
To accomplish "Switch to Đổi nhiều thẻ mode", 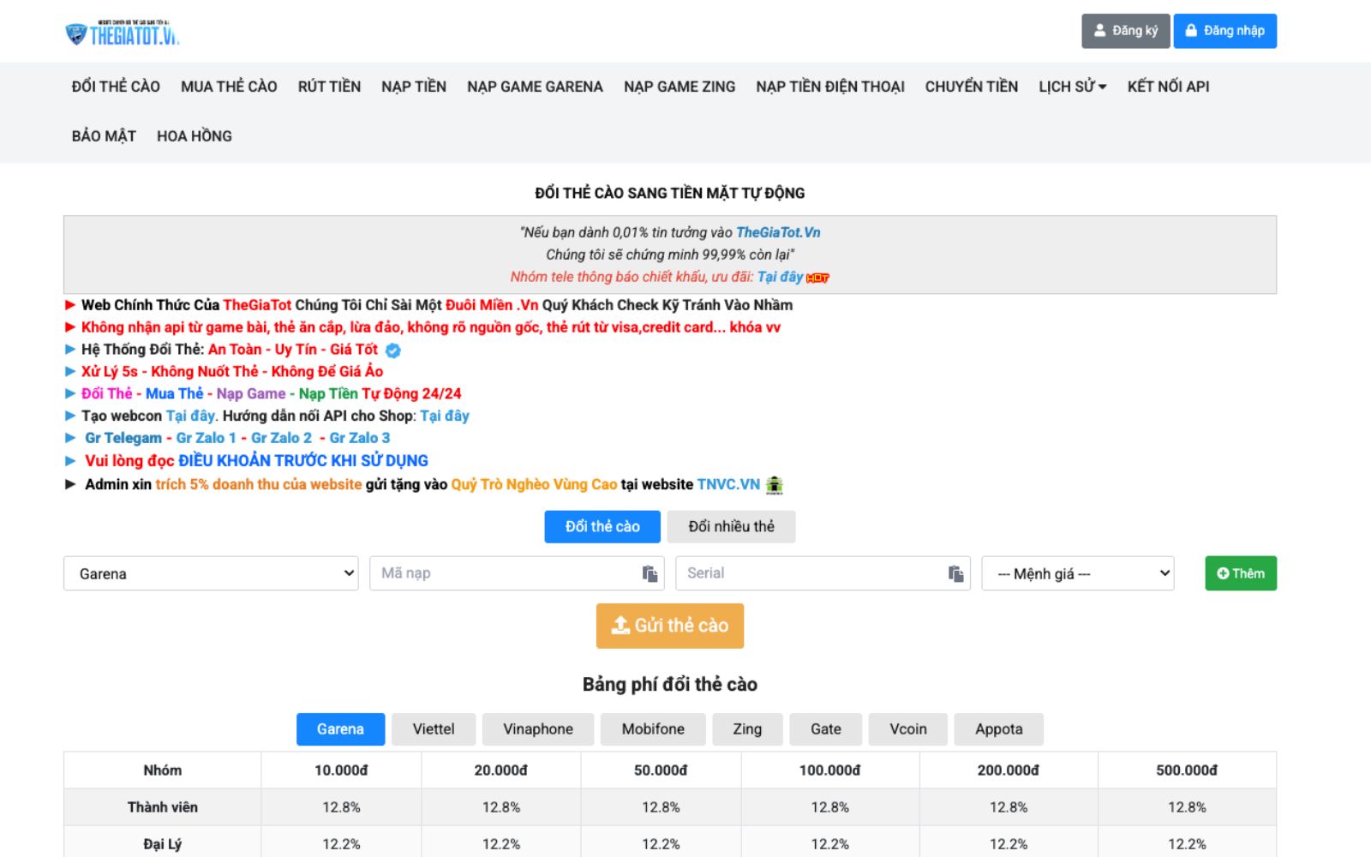I will tap(733, 526).
